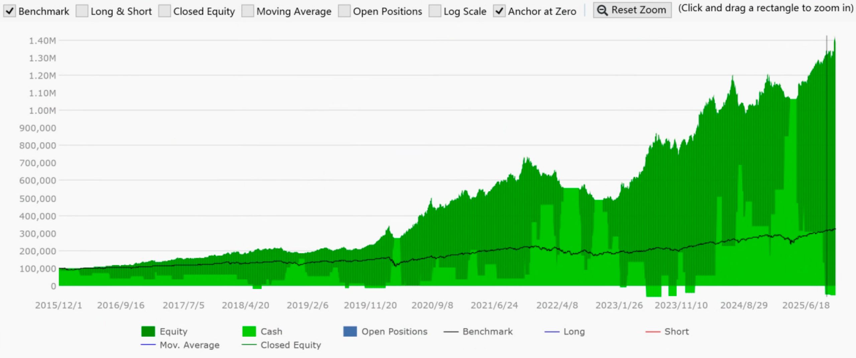The height and width of the screenshot is (358, 856).
Task: Click the Closed Equity legend entry
Action: coord(290,345)
